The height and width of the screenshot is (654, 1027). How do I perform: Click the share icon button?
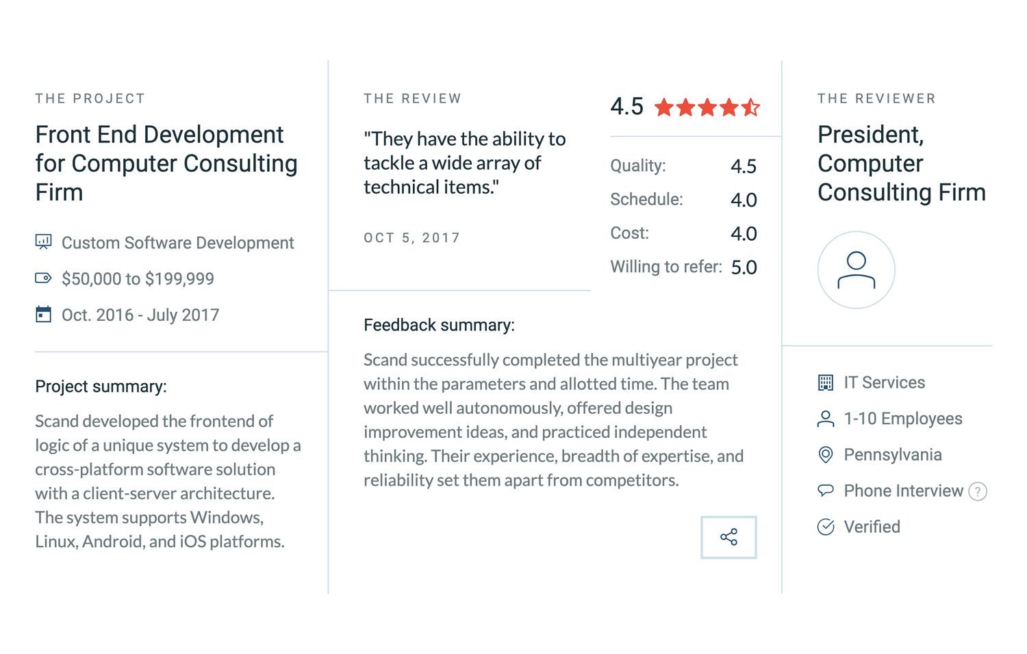[x=728, y=537]
